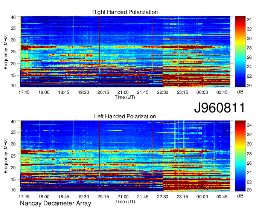Click the 35 MHz tick of Left Handed plot

pyautogui.click(x=13, y=132)
